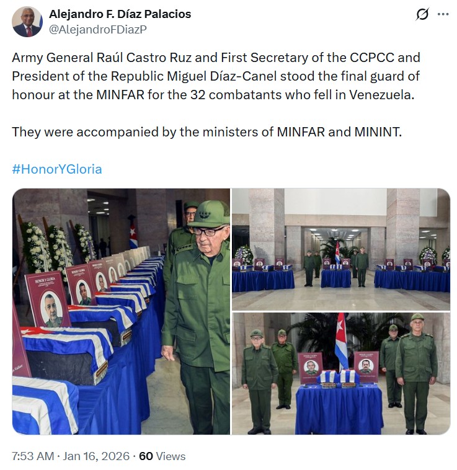Click the nearest Honor y Gloria portrait placard

pyautogui.click(x=48, y=299)
